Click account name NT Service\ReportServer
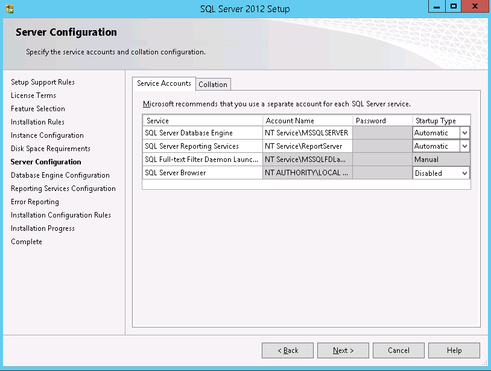The height and width of the screenshot is (371, 491). 307,146
